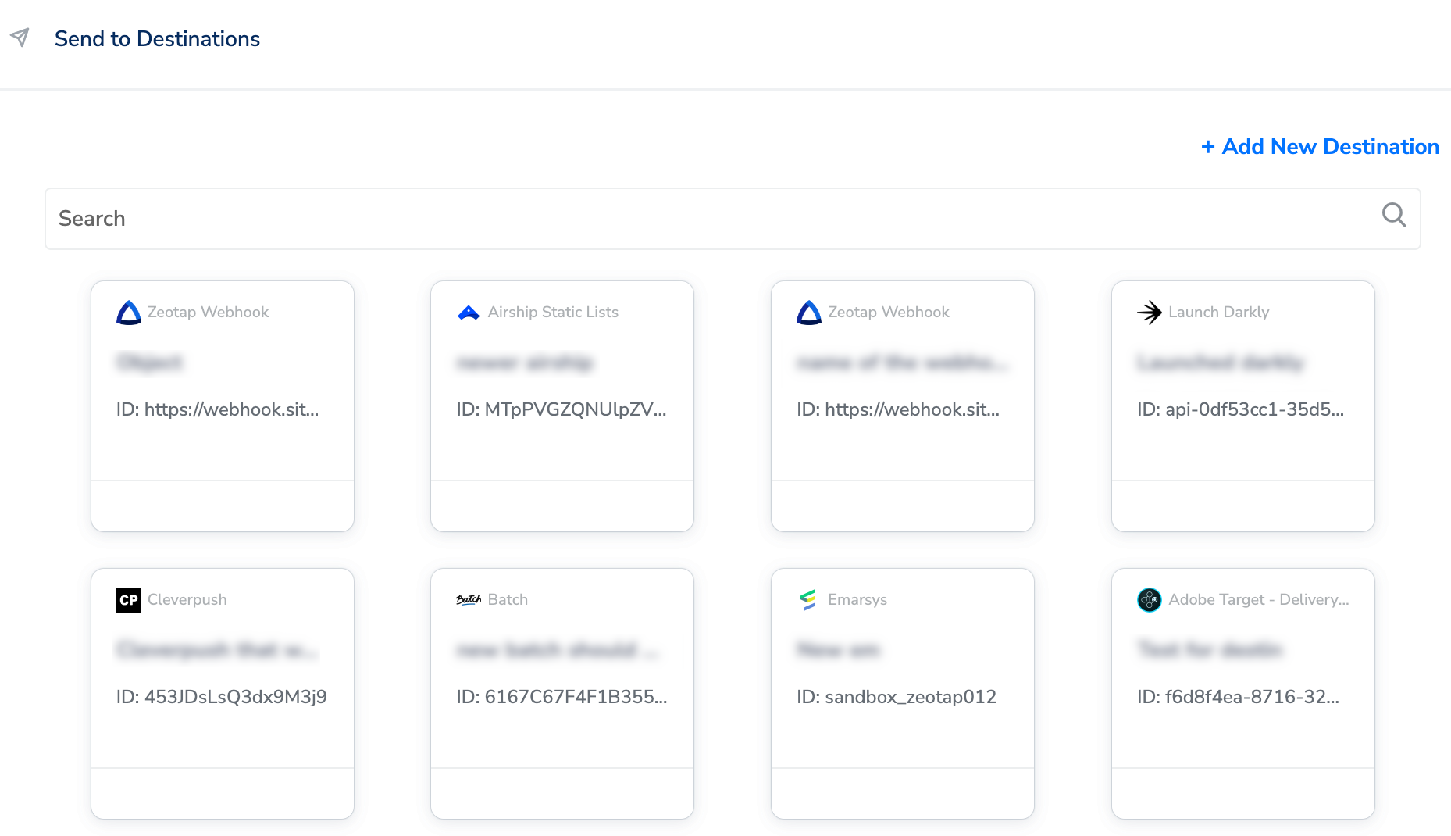Select the Emarsys card label
This screenshot has width=1451, height=836.
[857, 599]
